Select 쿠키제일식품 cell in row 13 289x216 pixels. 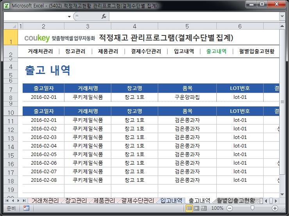88,137
